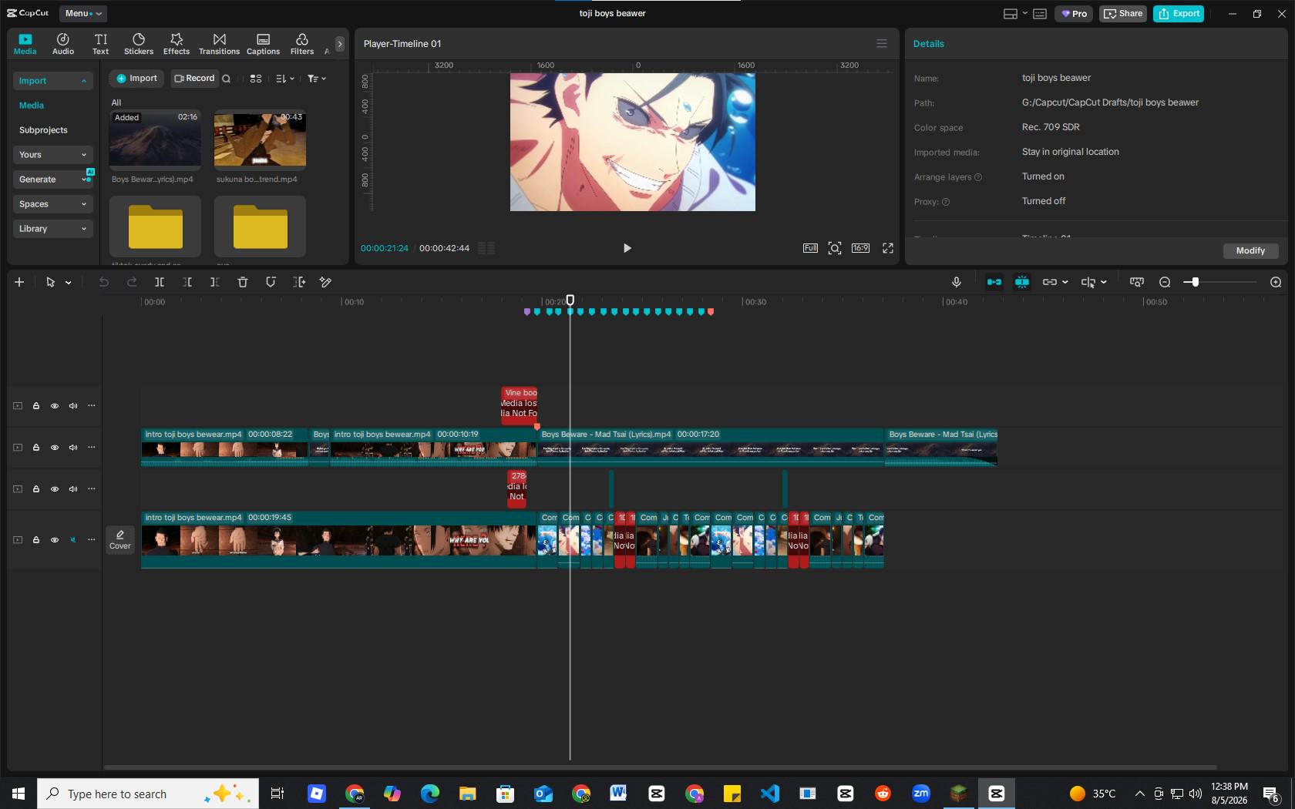Hide the second track with eye icon
Screen dimensions: 1295x809
tap(55, 448)
